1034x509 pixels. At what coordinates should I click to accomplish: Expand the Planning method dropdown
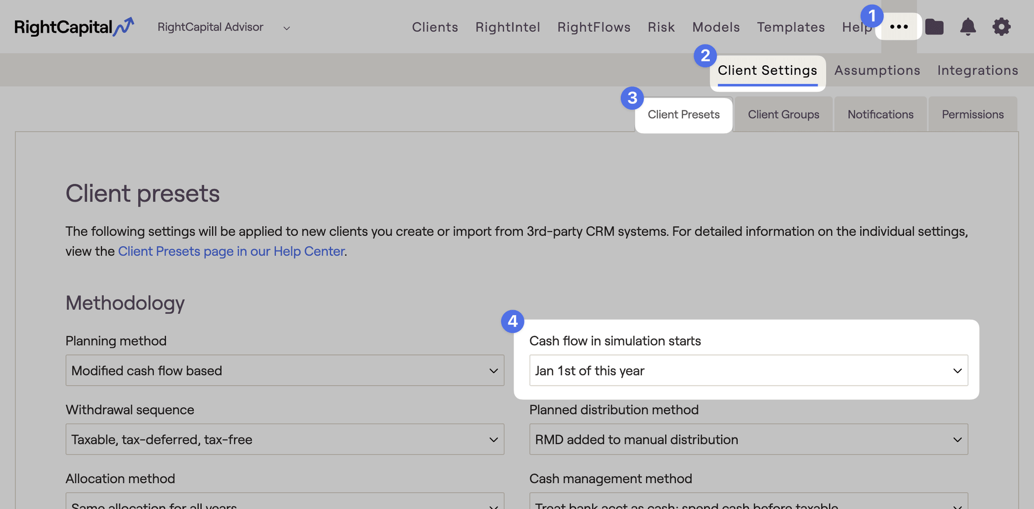tap(285, 371)
